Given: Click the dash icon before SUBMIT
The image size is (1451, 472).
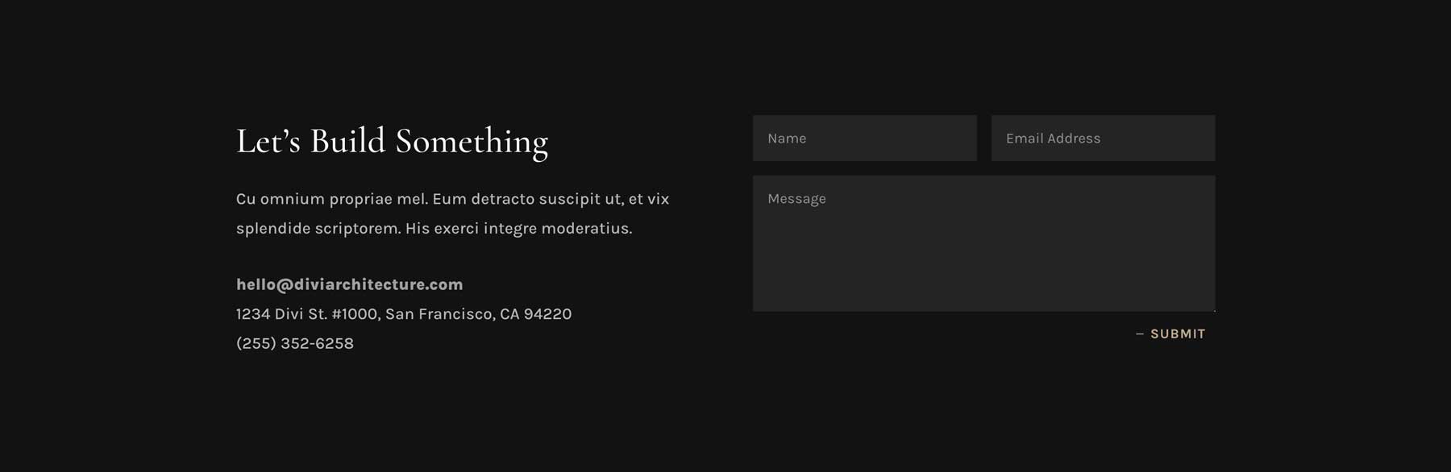Looking at the screenshot, I should click(x=1140, y=334).
